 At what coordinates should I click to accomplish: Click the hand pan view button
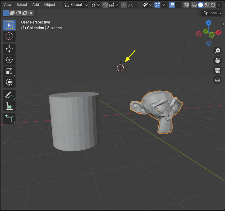pos(218,60)
